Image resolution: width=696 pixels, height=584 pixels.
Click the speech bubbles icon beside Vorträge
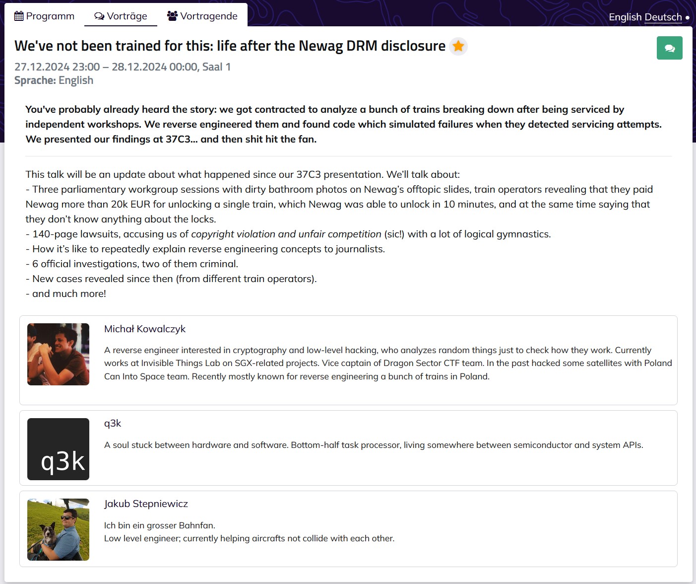point(99,16)
